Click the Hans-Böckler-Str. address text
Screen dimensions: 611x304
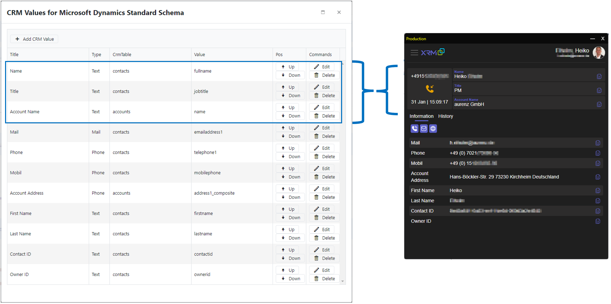click(504, 177)
